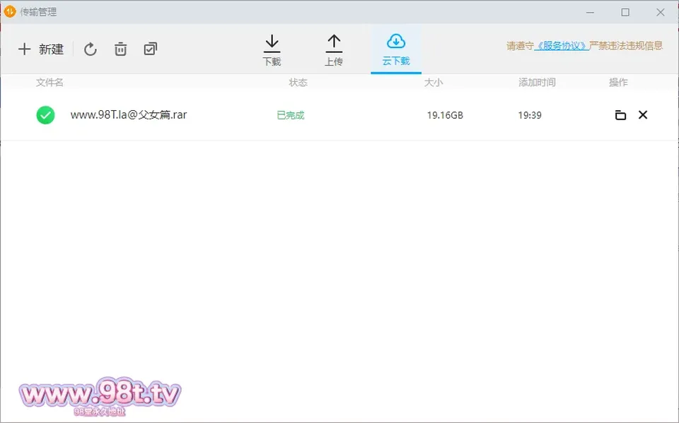Screen dimensions: 679x423
Task: Click the orange app icon in title bar
Action: 9,12
